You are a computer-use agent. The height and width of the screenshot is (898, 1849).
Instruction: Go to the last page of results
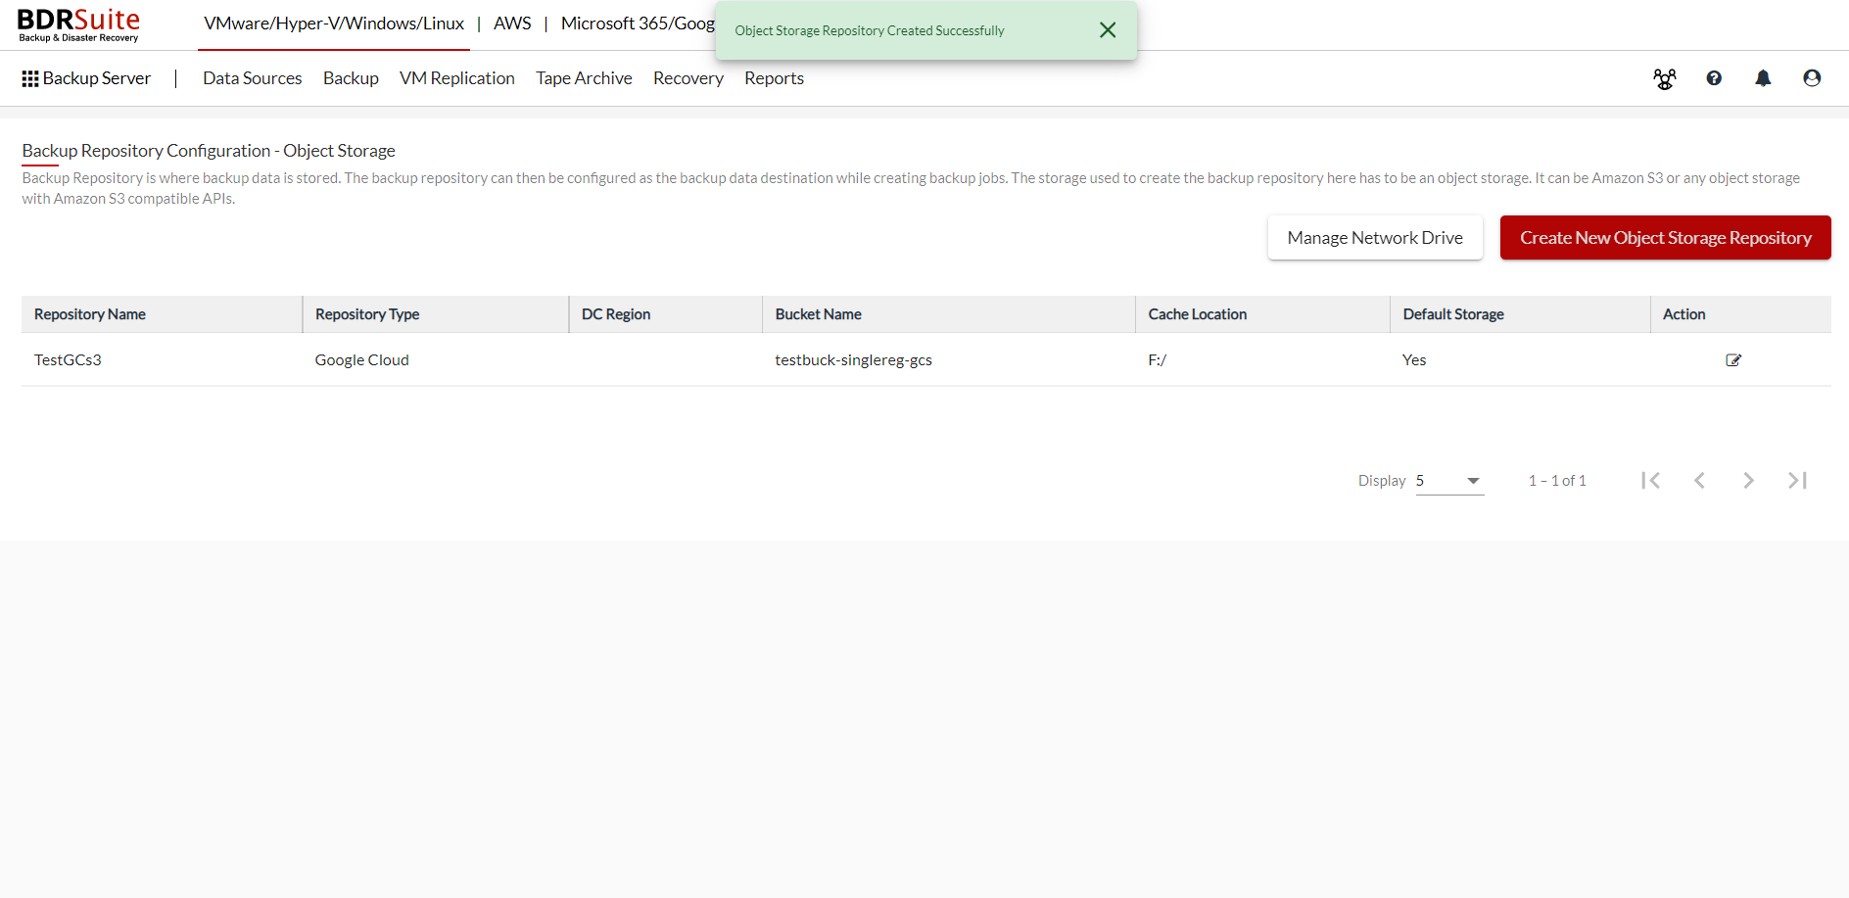point(1797,480)
